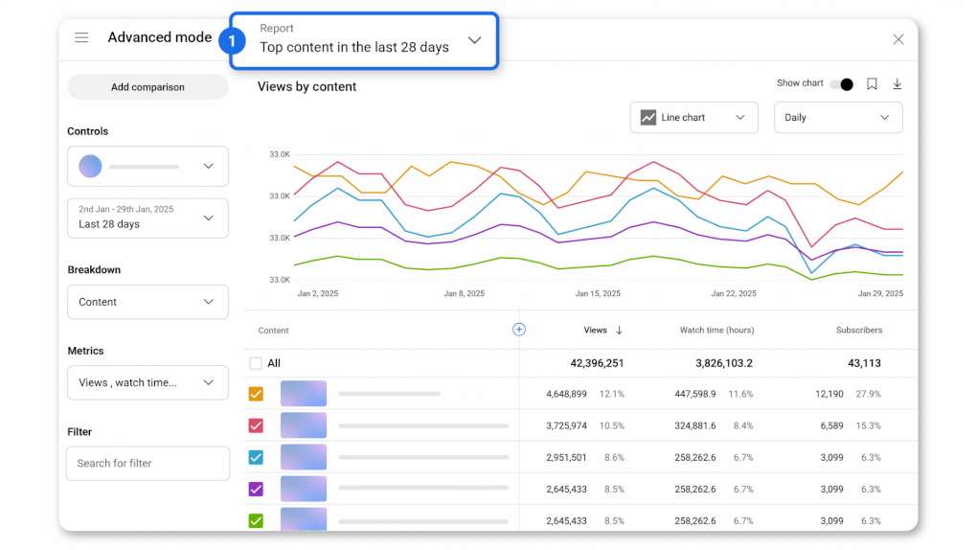Open the Breakdown Content dropdown
Viewport: 977px width, 550px height.
pos(148,302)
